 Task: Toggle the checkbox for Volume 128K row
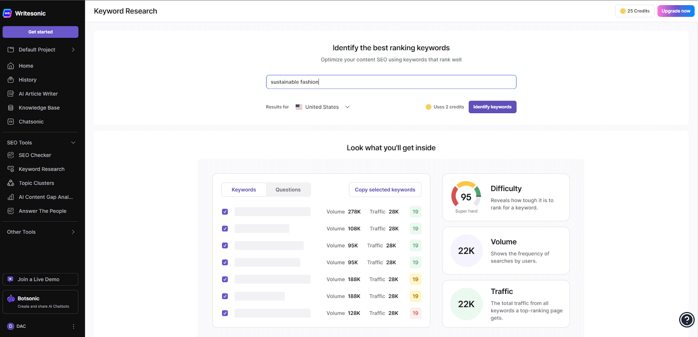[225, 313]
